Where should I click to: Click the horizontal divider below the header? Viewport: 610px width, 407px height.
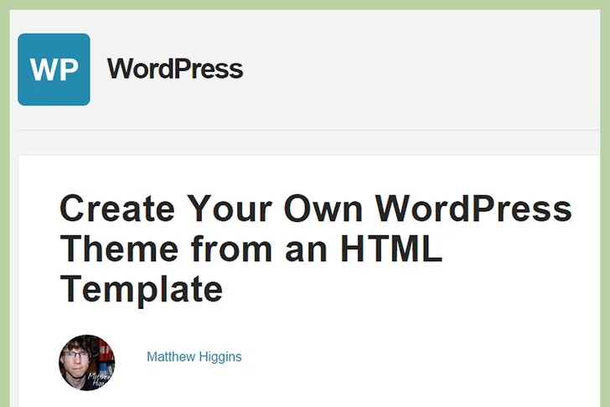(310, 131)
